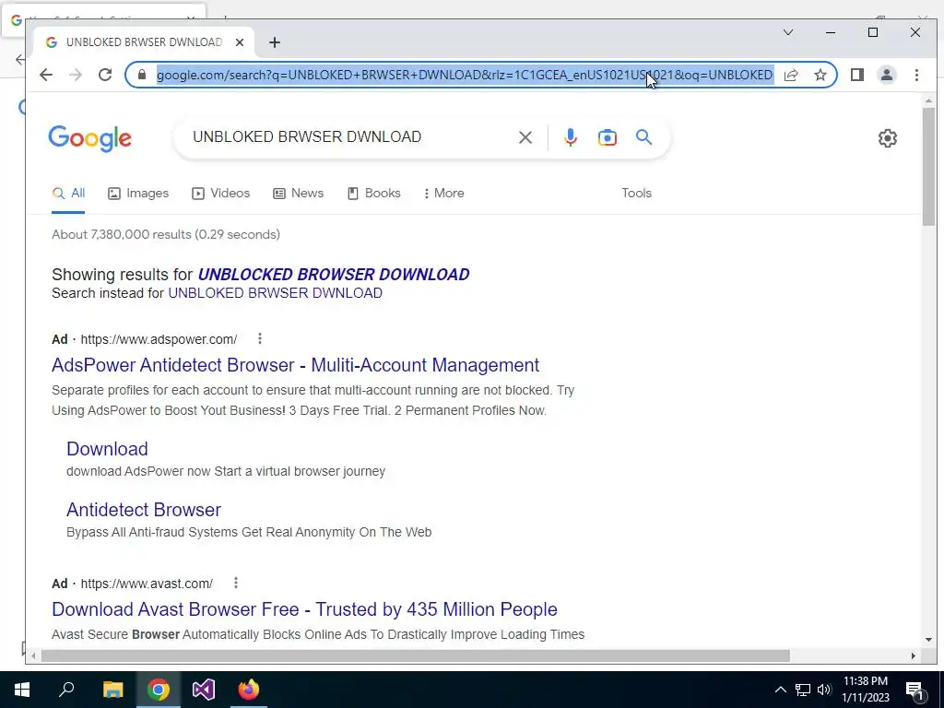Open Chrome's side panel icon
Viewport: 944px width, 708px height.
coord(857,75)
